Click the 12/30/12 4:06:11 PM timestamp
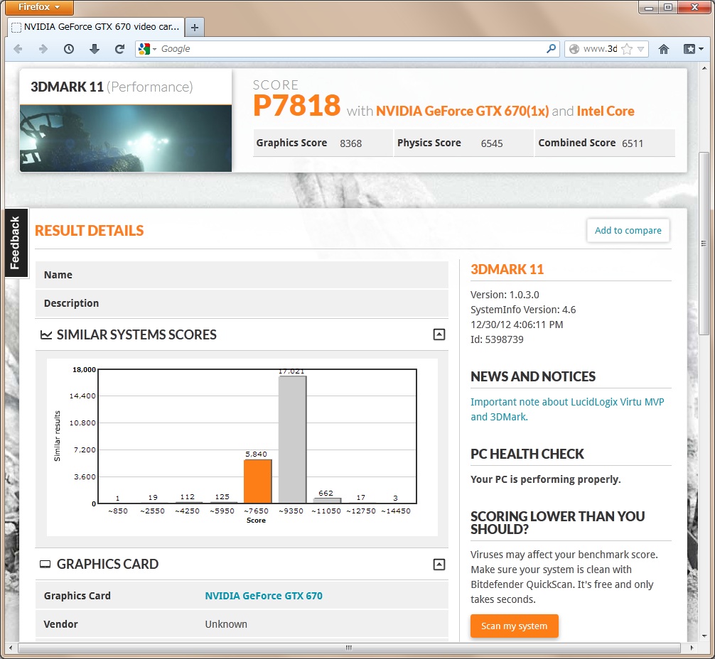 coord(517,325)
